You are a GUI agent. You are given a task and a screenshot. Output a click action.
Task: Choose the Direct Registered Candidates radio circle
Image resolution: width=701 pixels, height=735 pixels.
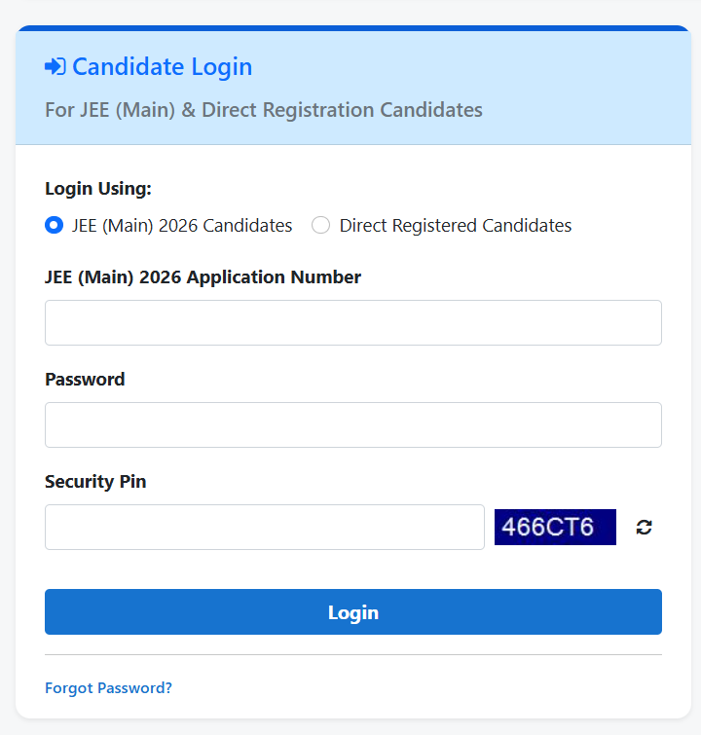320,226
